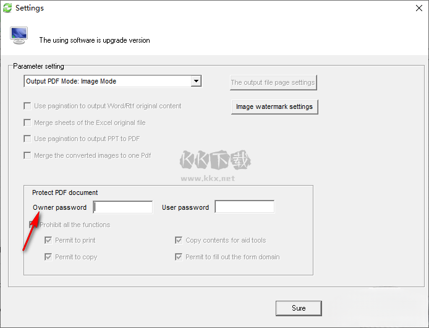Click the Parameter setting group label

(x=38, y=66)
